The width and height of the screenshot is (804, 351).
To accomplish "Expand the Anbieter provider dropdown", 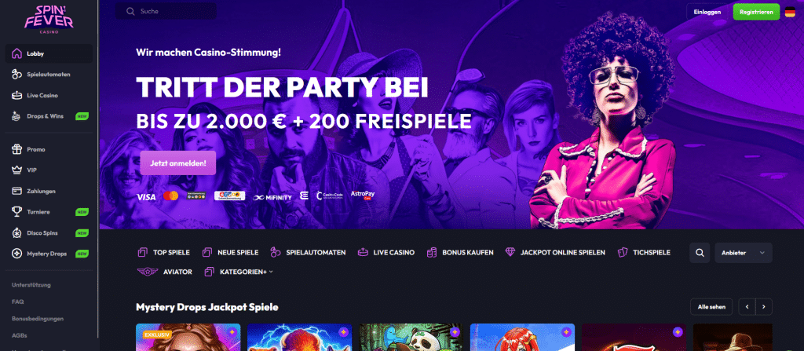I will (x=743, y=253).
